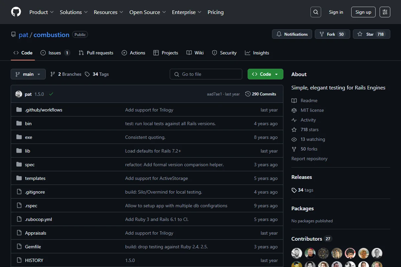Open the 290 Commits history
The height and width of the screenshot is (267, 401).
[x=261, y=94]
